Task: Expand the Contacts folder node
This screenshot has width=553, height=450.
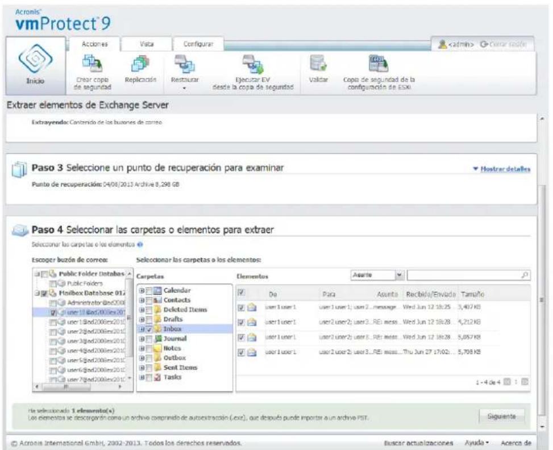Action: 142,301
